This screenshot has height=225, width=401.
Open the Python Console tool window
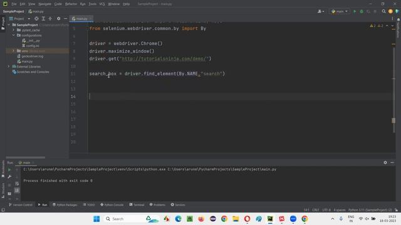click(x=112, y=205)
